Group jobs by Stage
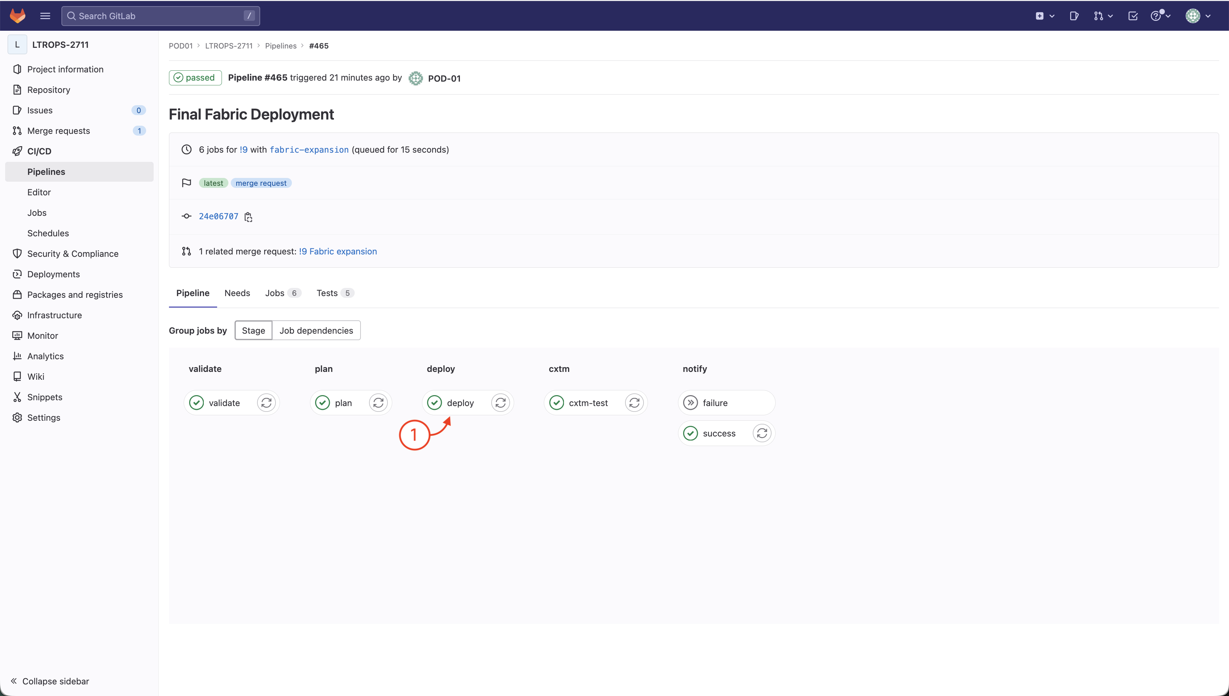 click(x=253, y=330)
